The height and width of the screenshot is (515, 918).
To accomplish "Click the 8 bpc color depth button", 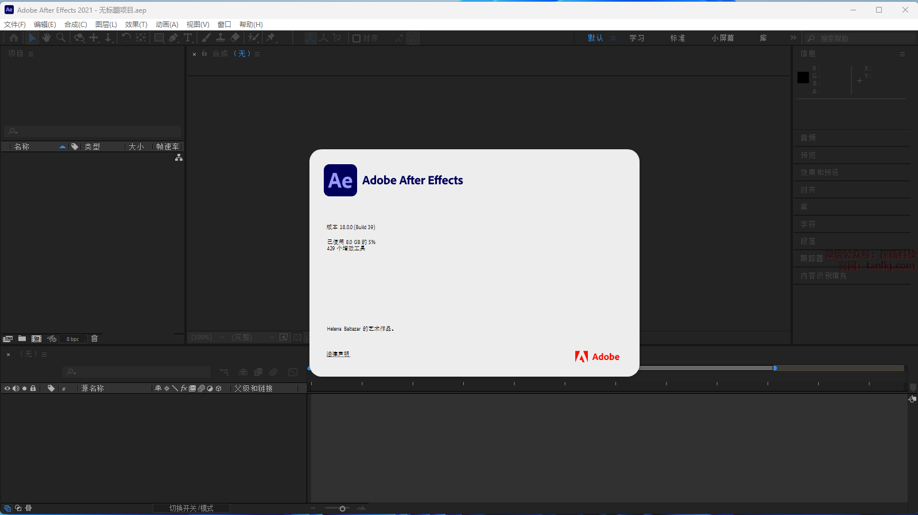I will (73, 339).
